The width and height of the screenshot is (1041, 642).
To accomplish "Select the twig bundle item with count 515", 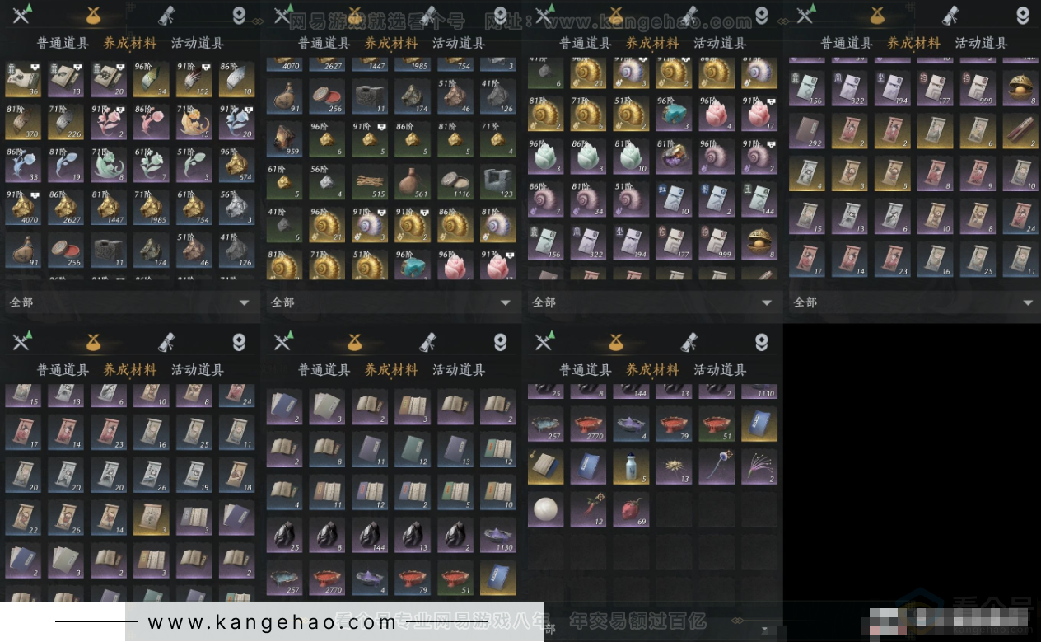I will (370, 182).
